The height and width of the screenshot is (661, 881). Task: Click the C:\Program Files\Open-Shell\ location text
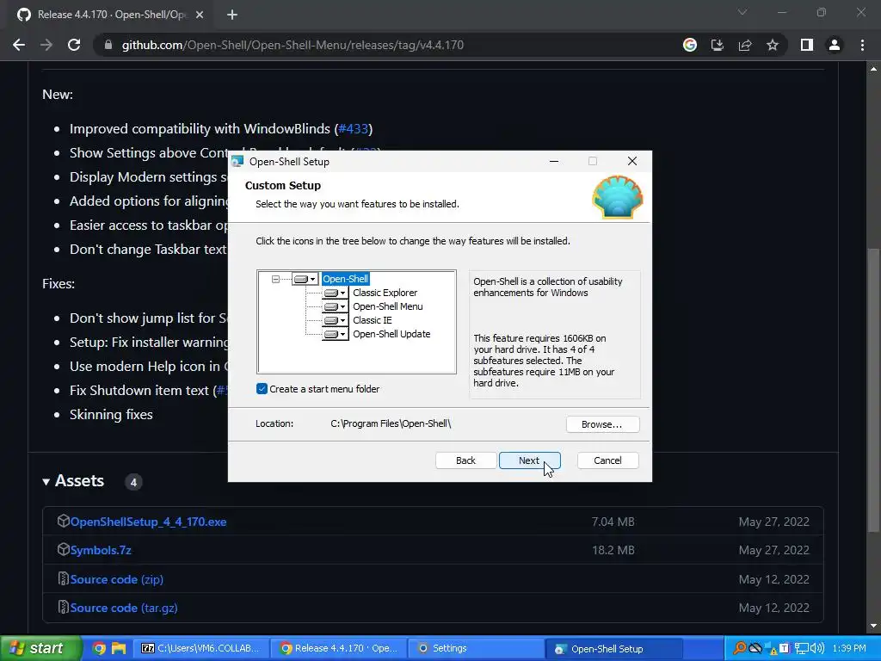(391, 423)
